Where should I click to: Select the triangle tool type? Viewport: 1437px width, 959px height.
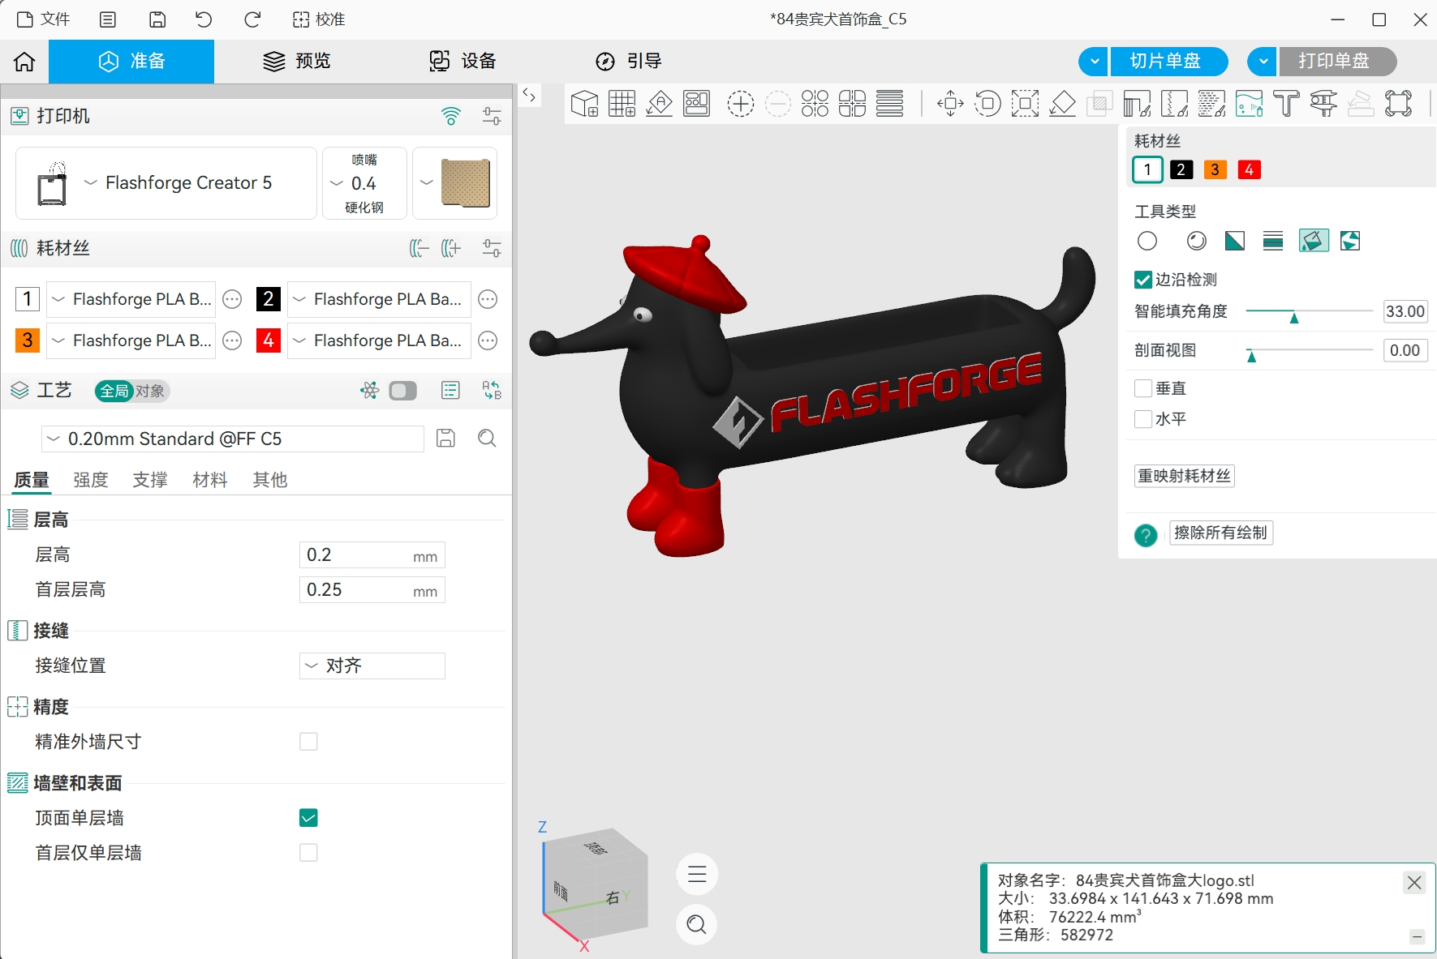point(1235,241)
